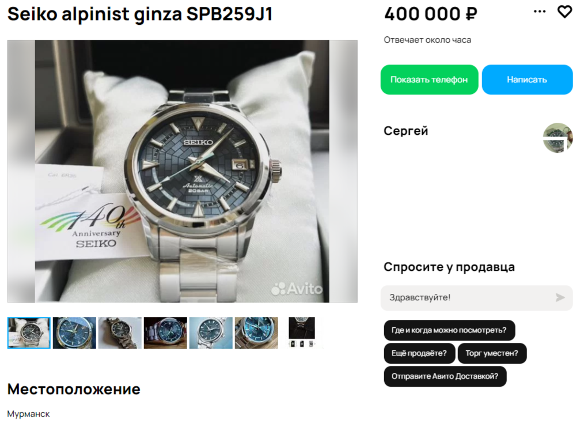Image resolution: width=584 pixels, height=423 pixels.
Task: Click the blue Написать button
Action: [527, 80]
